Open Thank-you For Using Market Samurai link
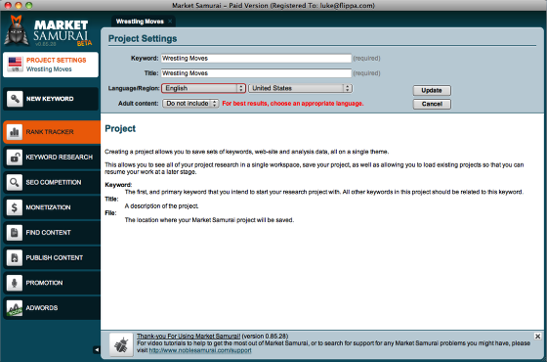The width and height of the screenshot is (547, 362). (x=189, y=337)
